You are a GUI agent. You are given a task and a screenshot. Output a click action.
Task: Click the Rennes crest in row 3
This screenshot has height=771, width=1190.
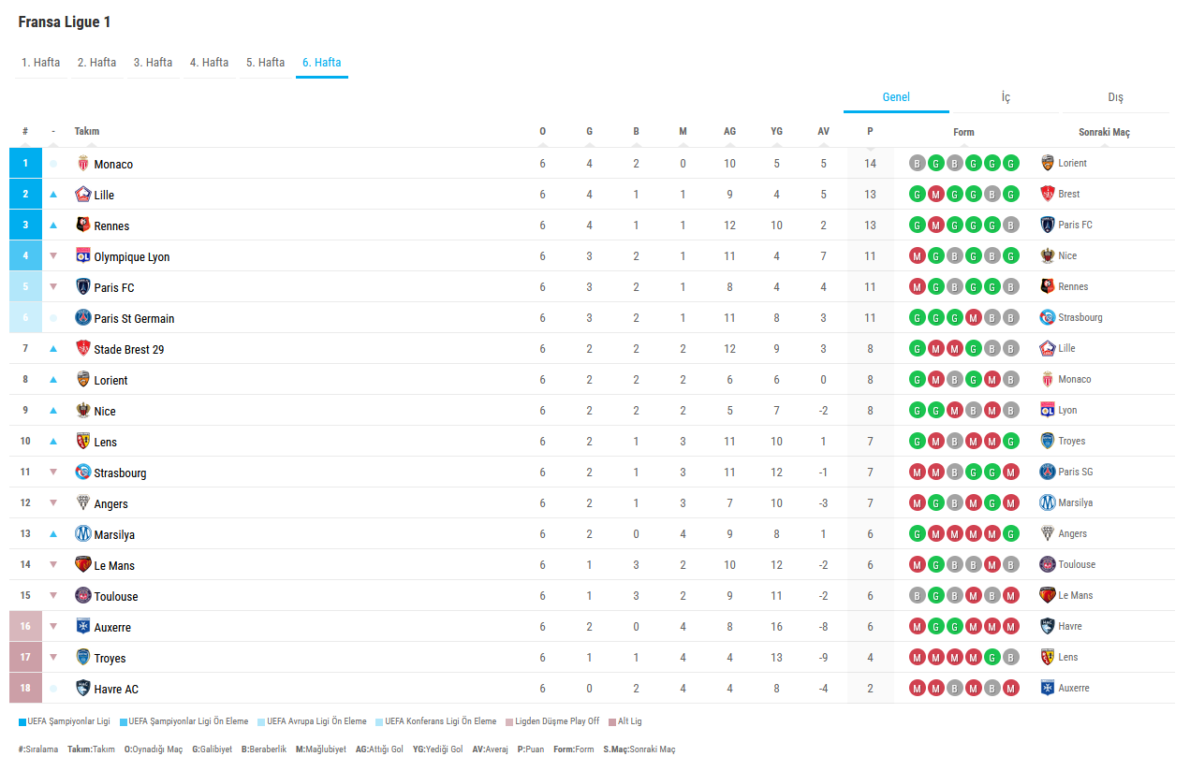pyautogui.click(x=83, y=225)
